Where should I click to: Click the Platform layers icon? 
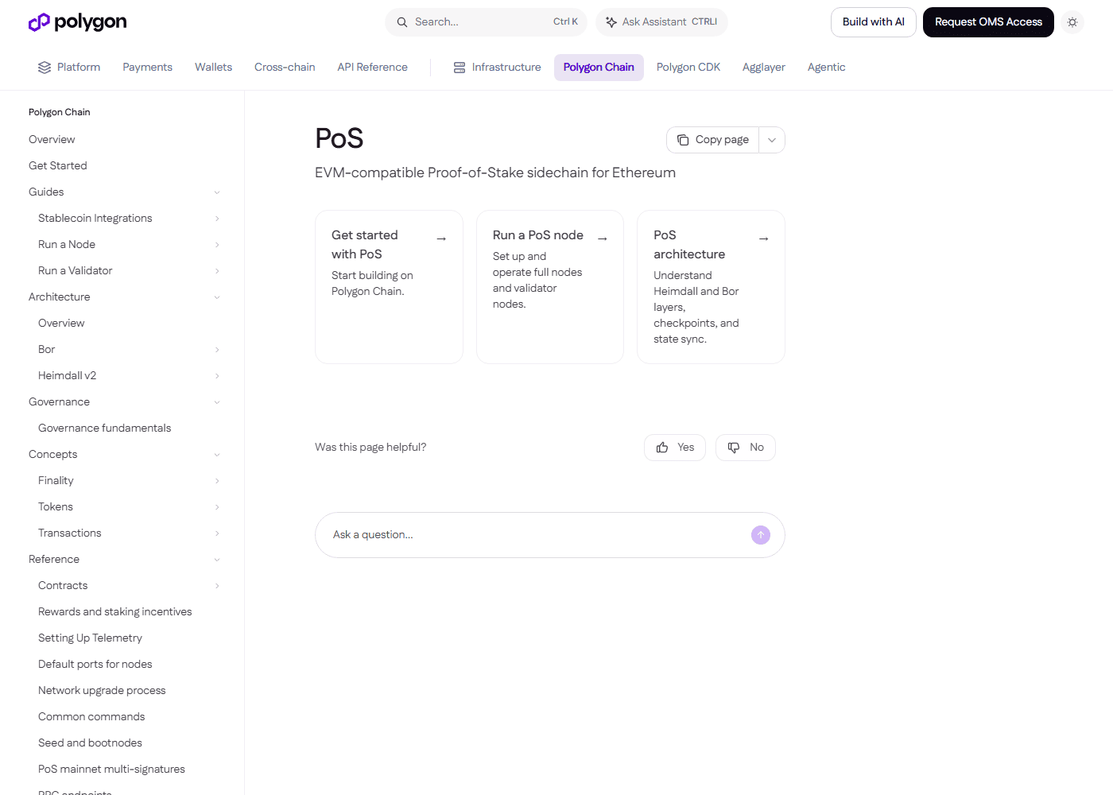click(x=45, y=68)
